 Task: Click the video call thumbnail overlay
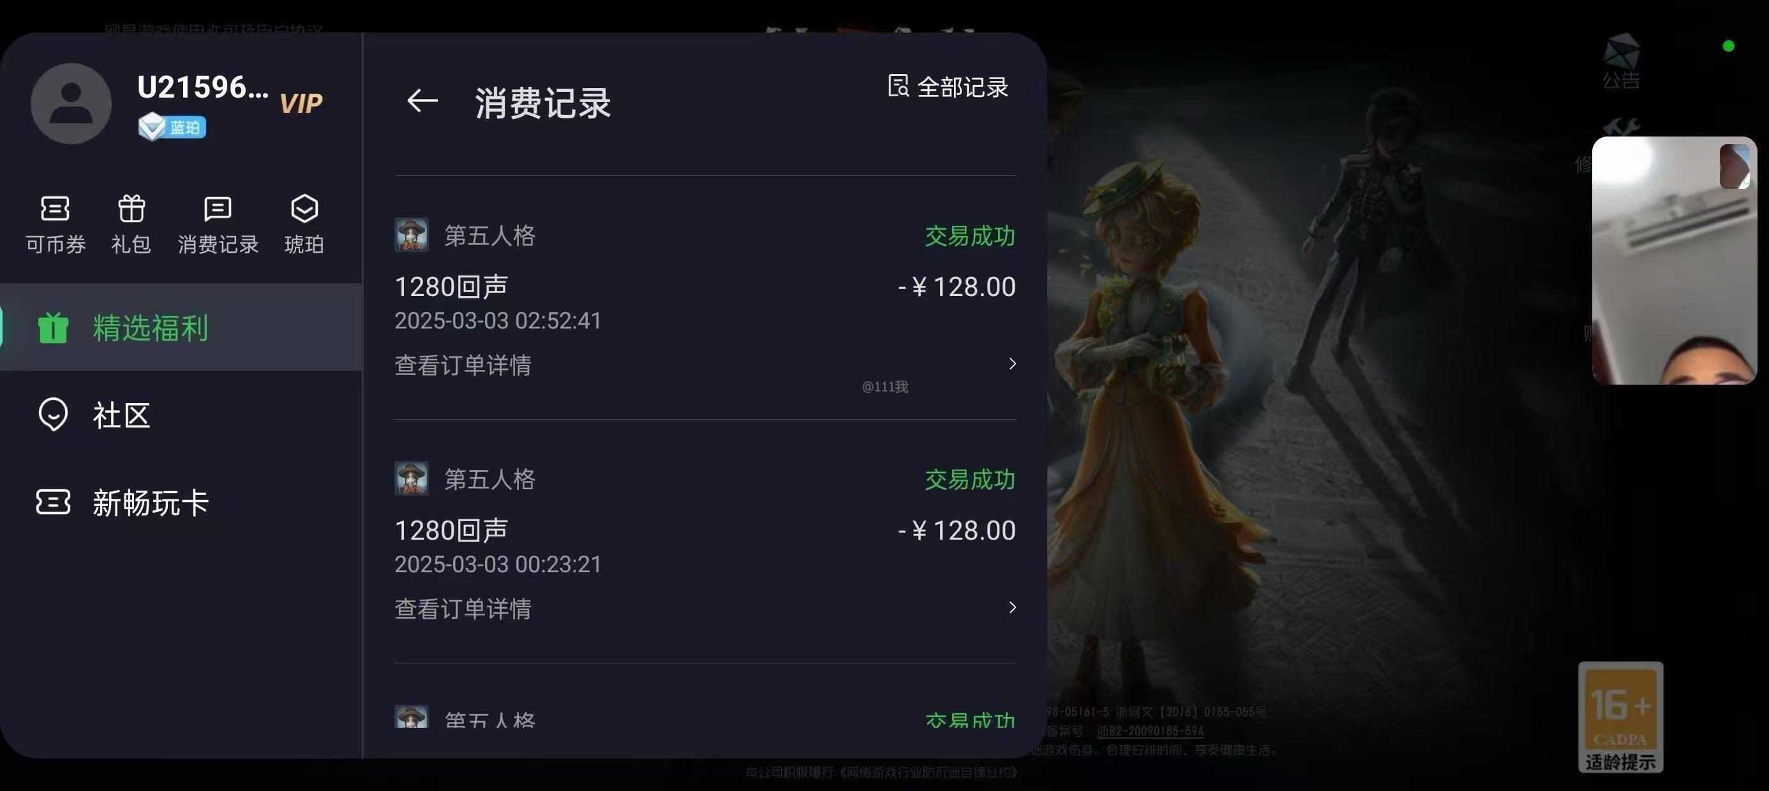point(1675,260)
